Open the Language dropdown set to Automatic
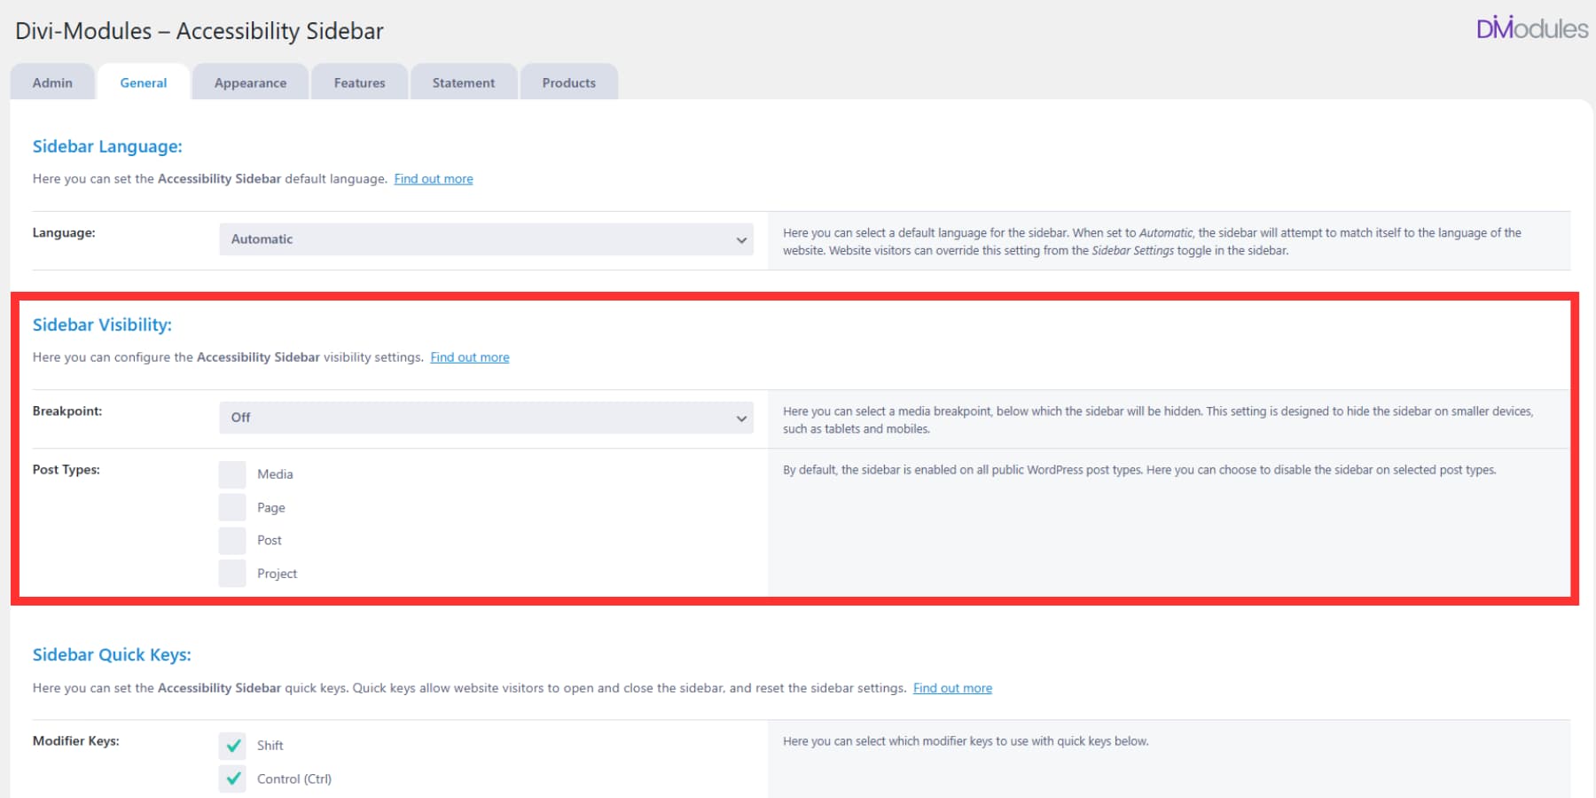1596x798 pixels. pyautogui.click(x=486, y=239)
